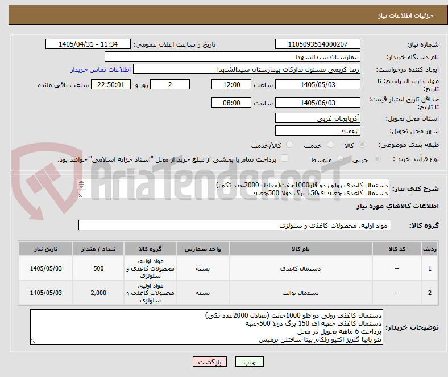448x377 pixels.
Task: Click the city field ارومیه
Action: [318, 130]
